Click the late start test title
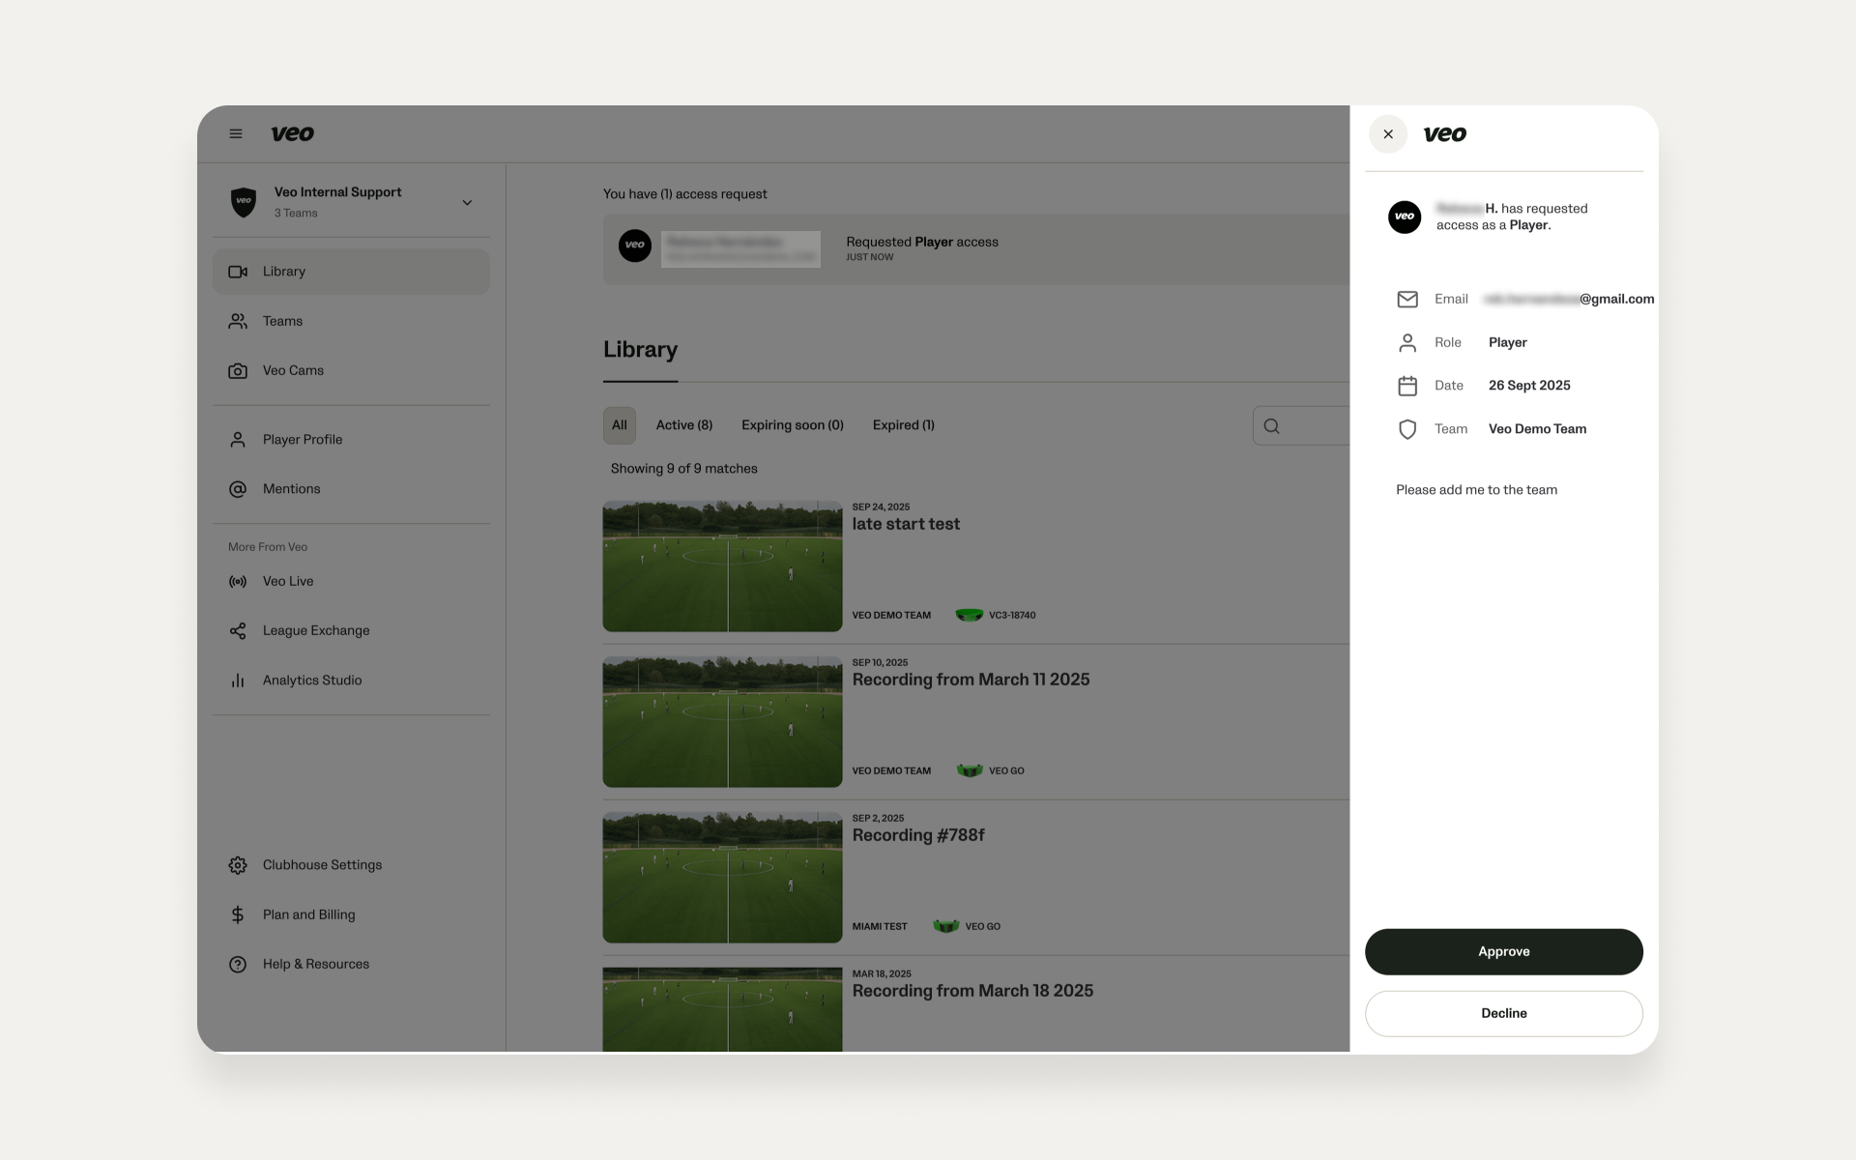The width and height of the screenshot is (1856, 1160). (906, 525)
